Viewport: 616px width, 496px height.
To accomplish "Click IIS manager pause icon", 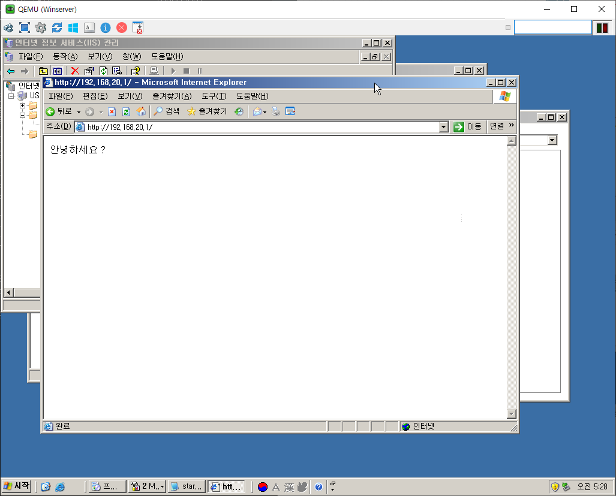I will [200, 71].
